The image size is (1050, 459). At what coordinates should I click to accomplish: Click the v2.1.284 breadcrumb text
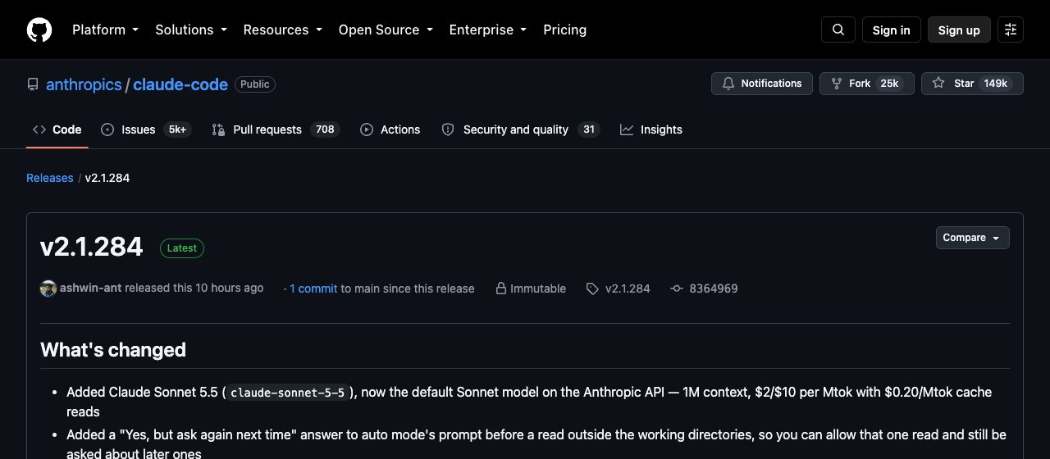pyautogui.click(x=107, y=178)
